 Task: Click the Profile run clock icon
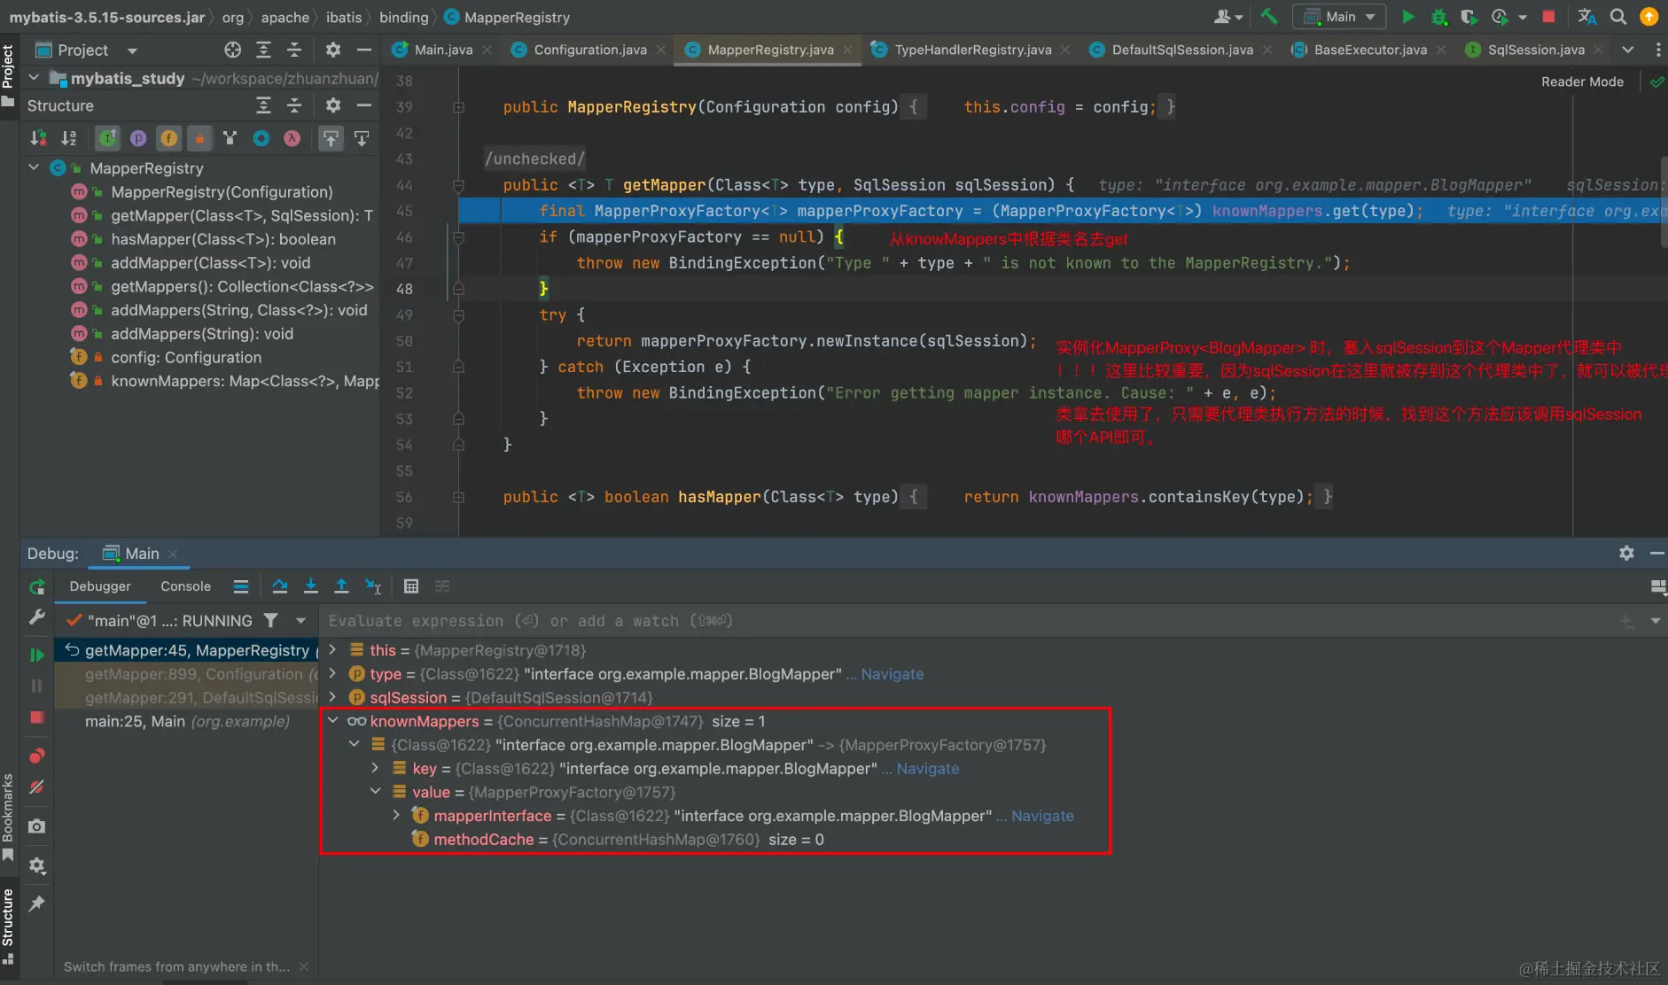(1500, 17)
